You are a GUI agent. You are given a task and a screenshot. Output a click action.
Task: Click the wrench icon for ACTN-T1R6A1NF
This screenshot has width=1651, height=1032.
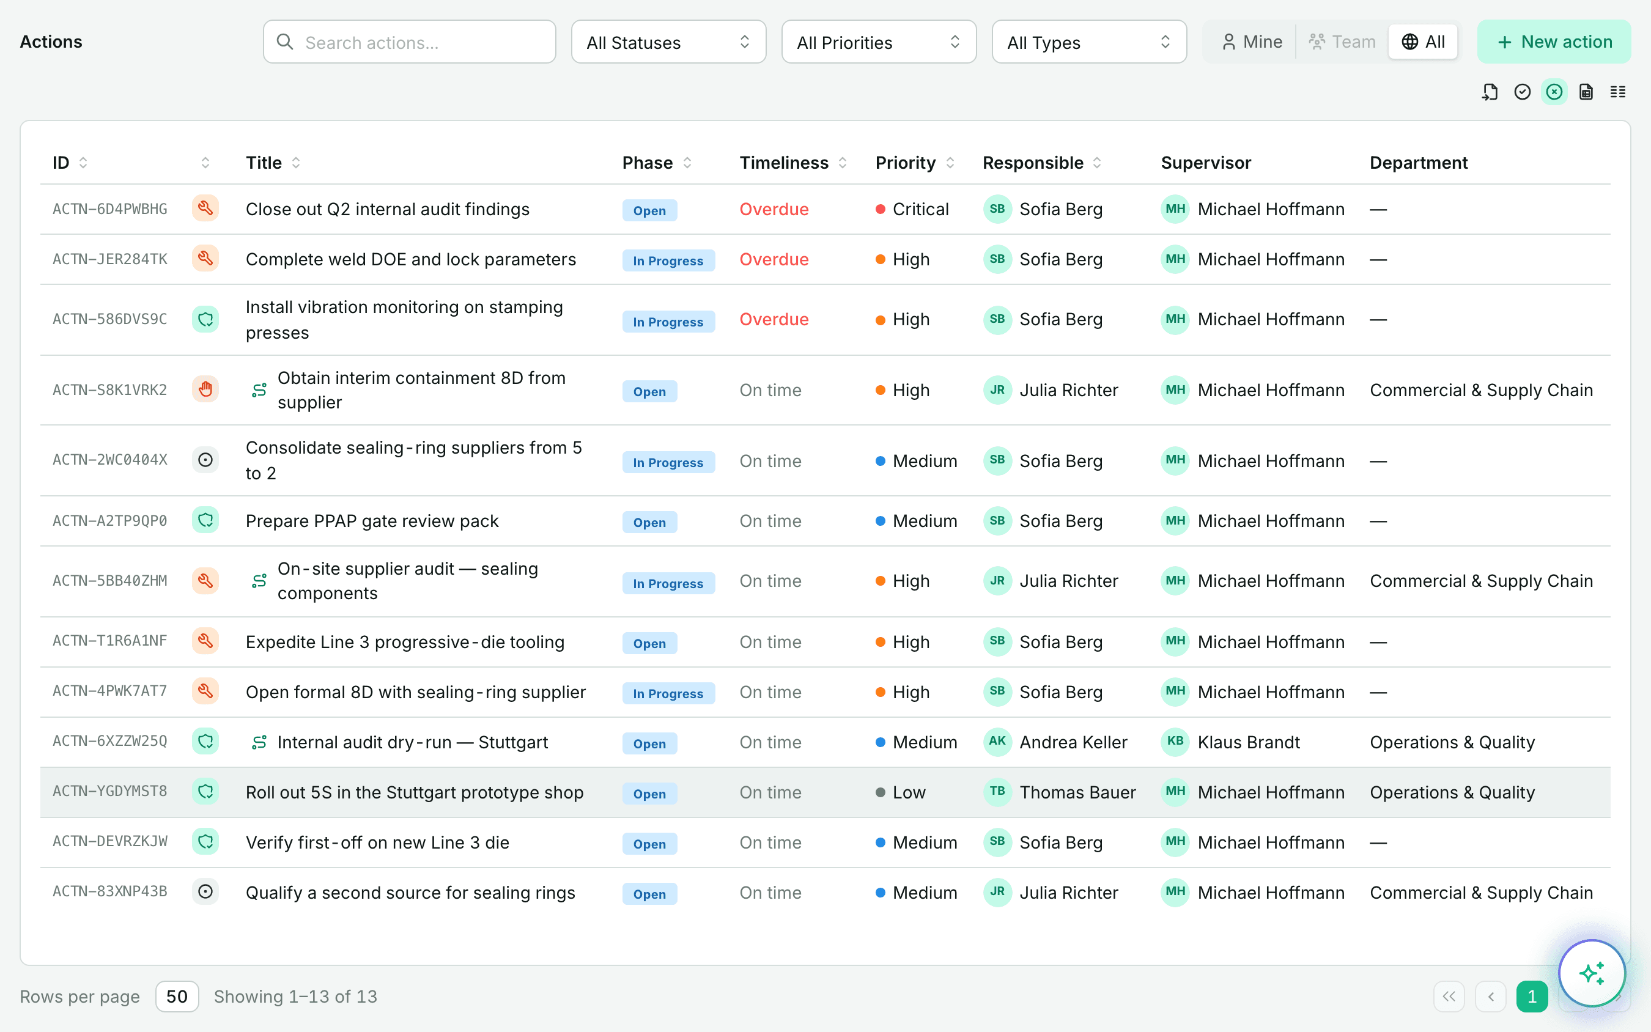coord(205,641)
